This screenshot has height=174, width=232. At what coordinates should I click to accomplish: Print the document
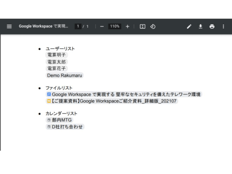pyautogui.click(x=212, y=27)
